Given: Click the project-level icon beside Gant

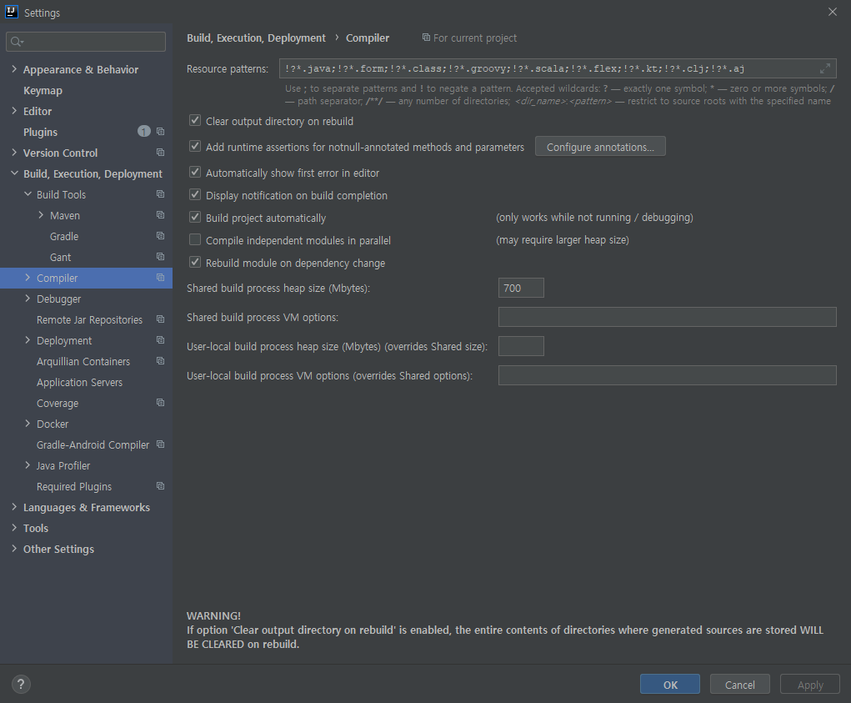Looking at the screenshot, I should pos(161,256).
